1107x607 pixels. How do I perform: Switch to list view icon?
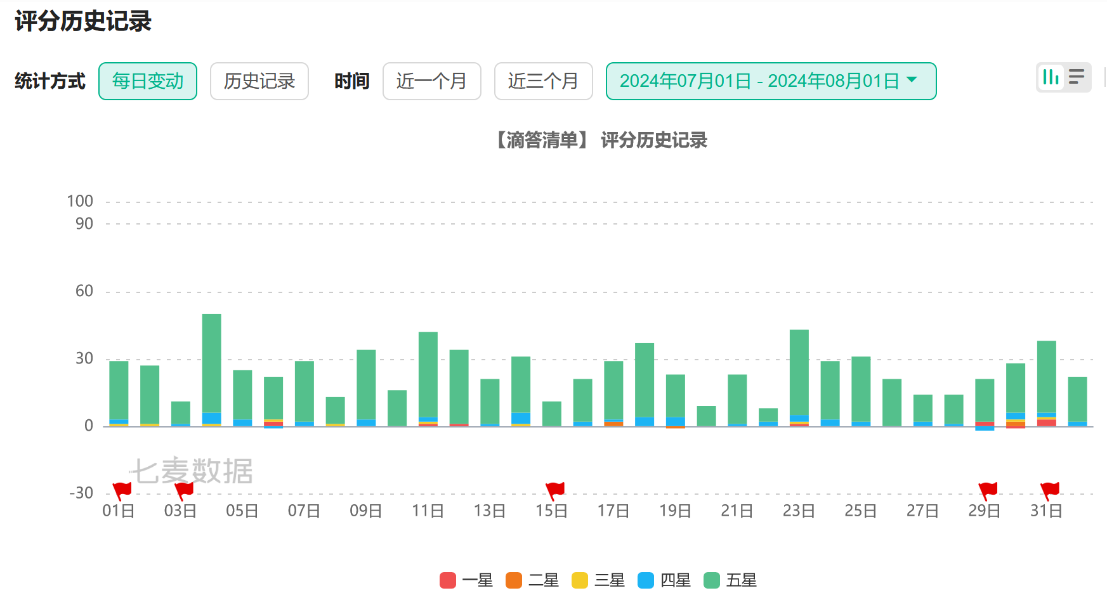(x=1077, y=77)
